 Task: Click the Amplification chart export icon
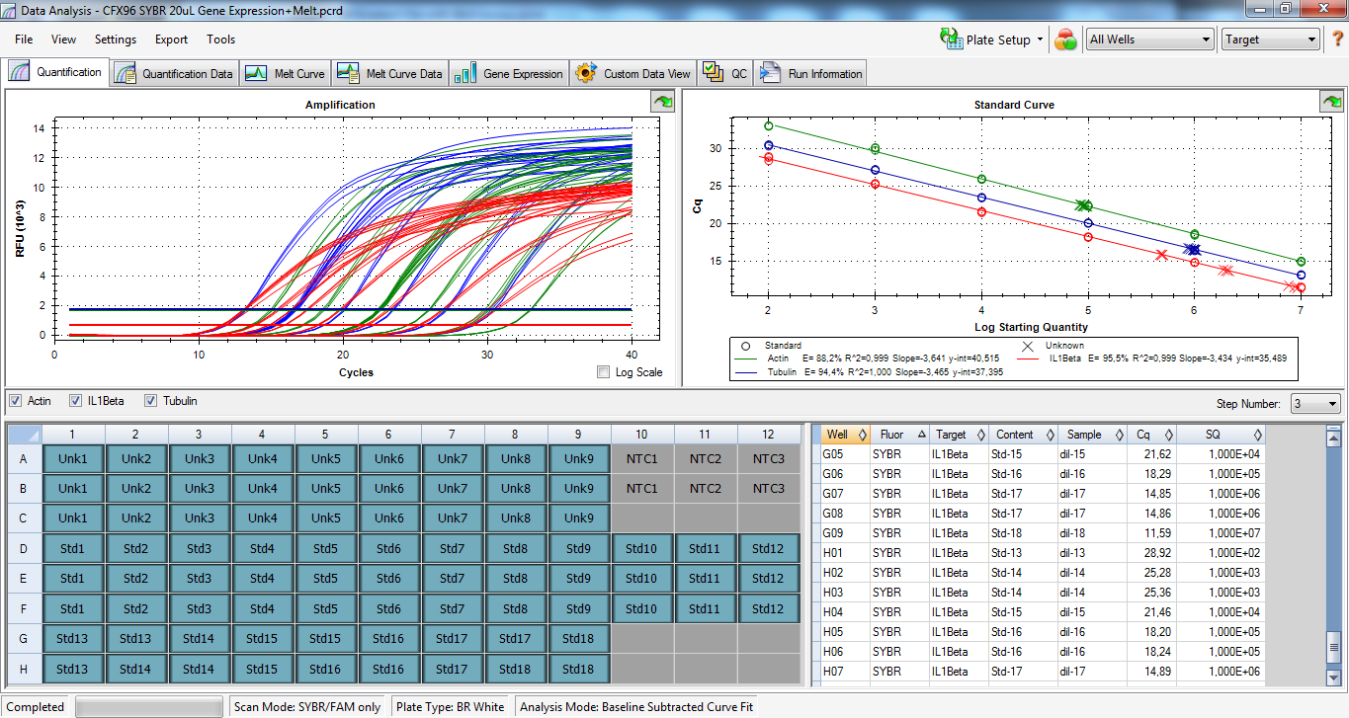pos(661,102)
